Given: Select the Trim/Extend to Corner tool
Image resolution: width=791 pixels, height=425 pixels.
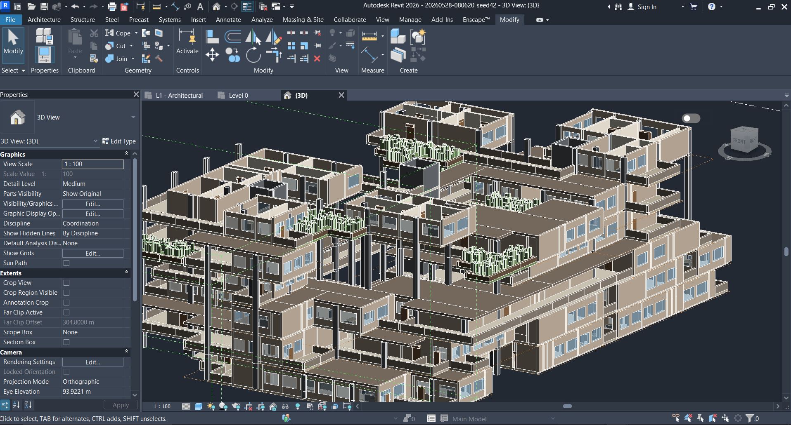Looking at the screenshot, I should pyautogui.click(x=273, y=55).
